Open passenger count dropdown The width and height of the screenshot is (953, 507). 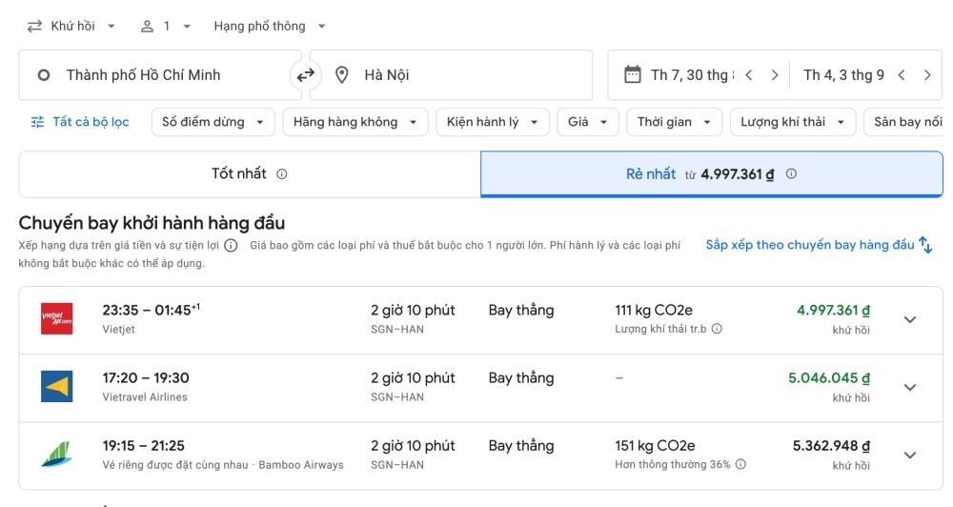165,26
